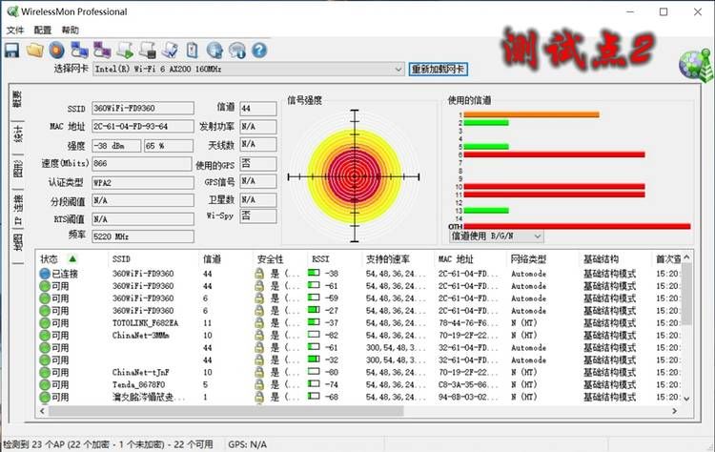Click the clipboard icon in toolbar
This screenshot has height=452, width=715.
coord(192,51)
